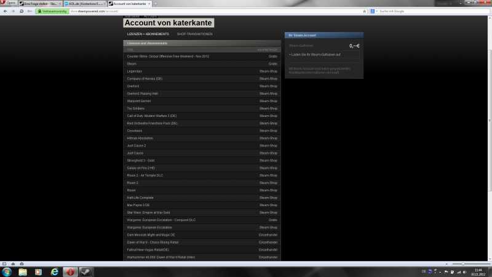The image size is (492, 277).
Task: Click the 'Galaxy on Fire 2 HD' entry
Action: click(202, 168)
